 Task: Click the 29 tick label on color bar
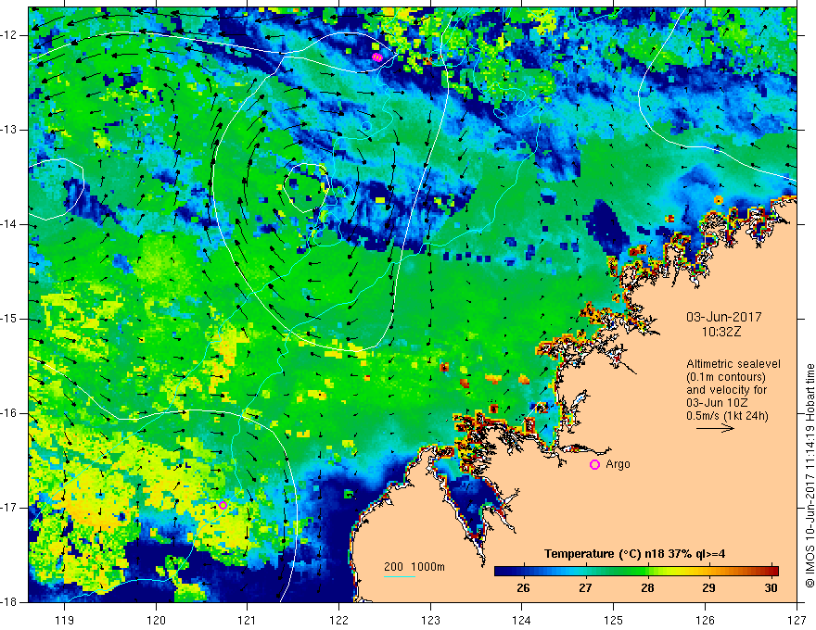[x=708, y=588]
